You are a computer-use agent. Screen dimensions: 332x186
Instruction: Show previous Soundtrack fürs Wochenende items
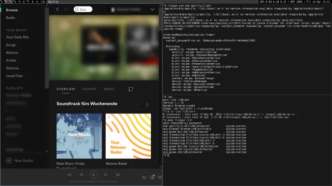pos(138,104)
